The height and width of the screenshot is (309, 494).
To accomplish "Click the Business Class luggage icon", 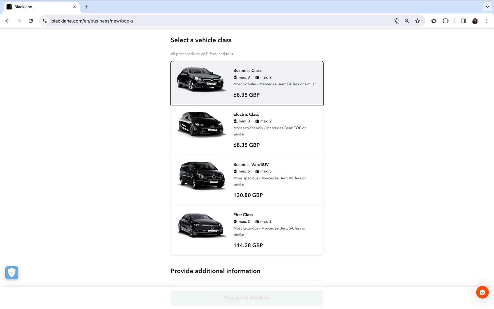I will point(257,77).
